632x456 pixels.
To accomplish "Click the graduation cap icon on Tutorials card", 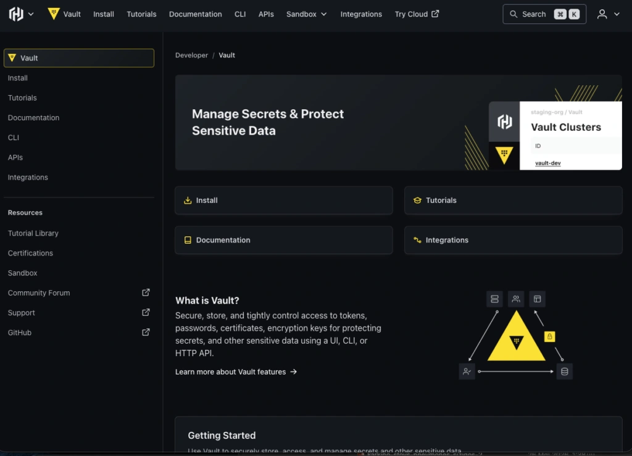I will point(417,200).
